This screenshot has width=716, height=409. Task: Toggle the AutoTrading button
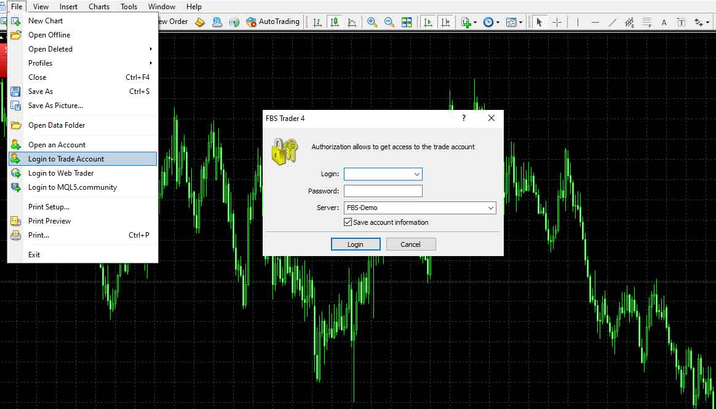coord(272,21)
